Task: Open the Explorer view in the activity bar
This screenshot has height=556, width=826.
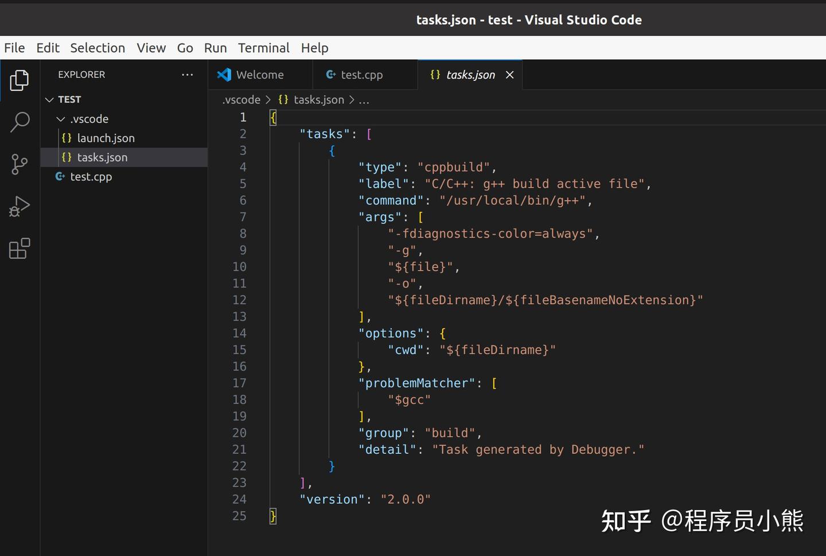Action: click(19, 80)
